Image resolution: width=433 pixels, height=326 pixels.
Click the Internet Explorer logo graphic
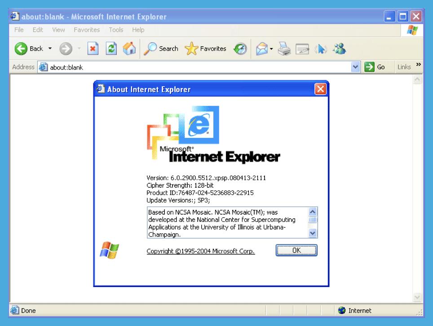[213, 134]
